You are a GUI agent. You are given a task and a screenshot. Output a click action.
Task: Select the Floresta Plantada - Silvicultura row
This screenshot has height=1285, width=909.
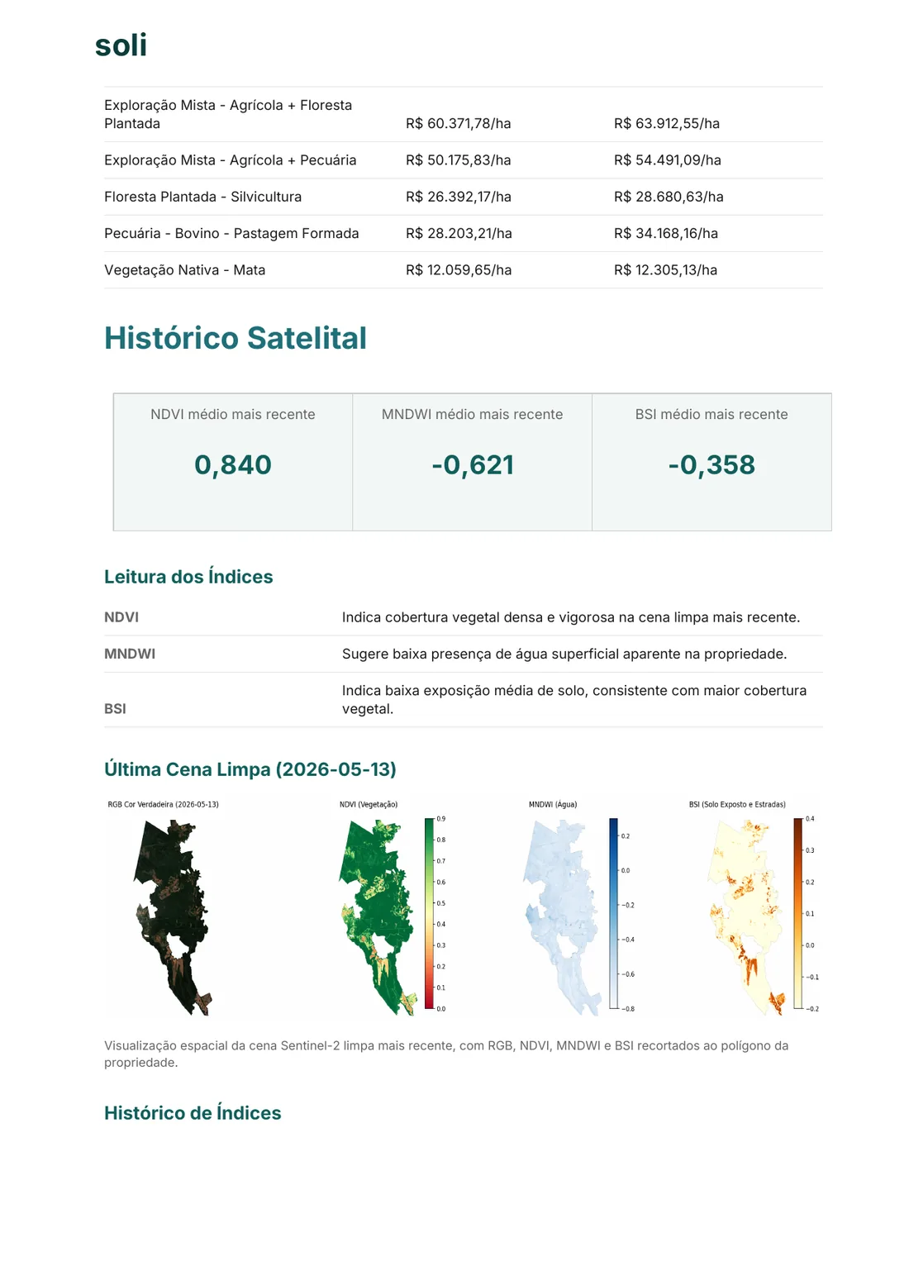[464, 197]
